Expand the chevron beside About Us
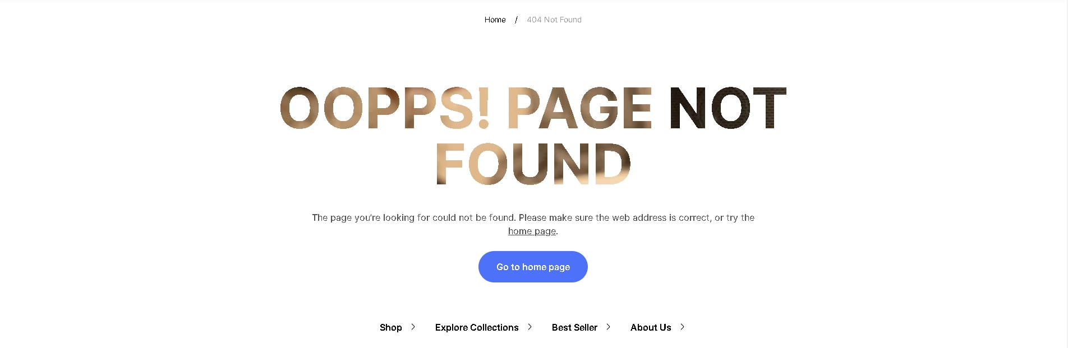The height and width of the screenshot is (348, 1068). (682, 327)
